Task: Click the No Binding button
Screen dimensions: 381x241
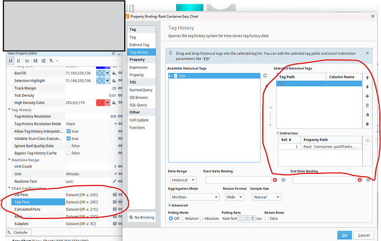Action: 142,217
